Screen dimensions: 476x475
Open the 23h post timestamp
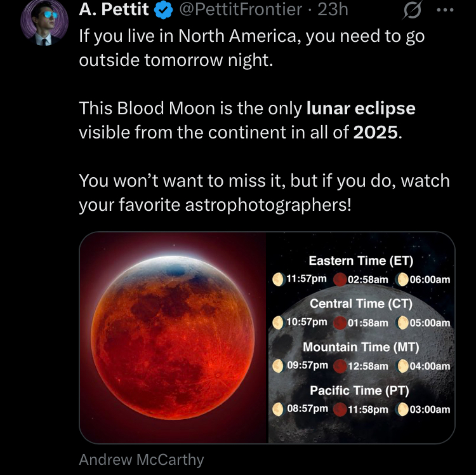click(333, 10)
